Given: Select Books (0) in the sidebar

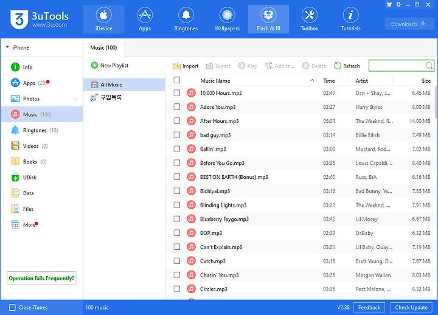Looking at the screenshot, I should pyautogui.click(x=42, y=161).
